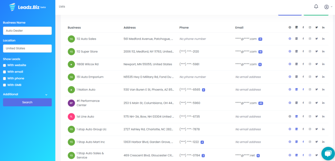The image size is (335, 161).
Task: Select phone number ending in 5981
Action: pos(189,64)
